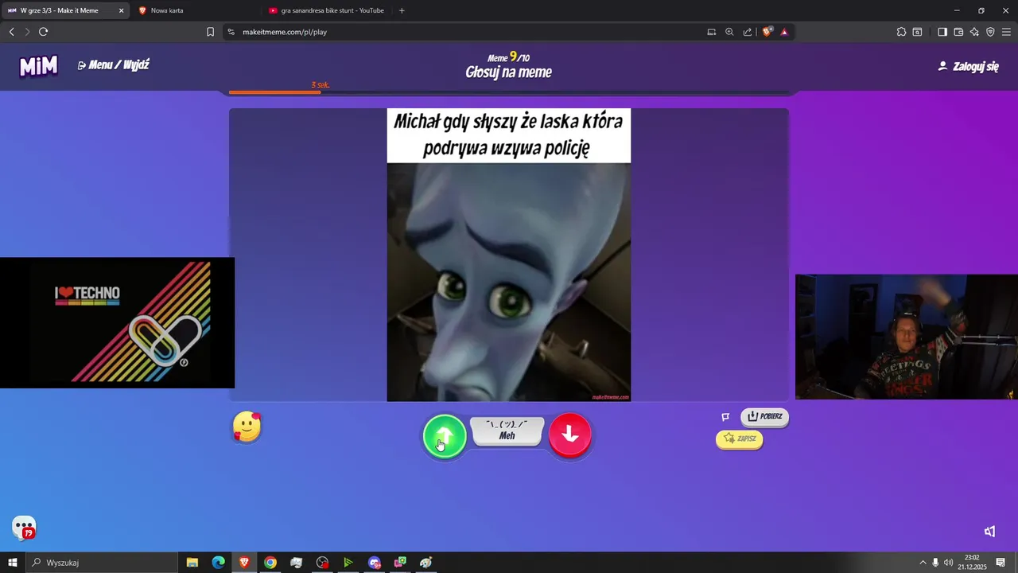1018x573 pixels.
Task: View site information icon
Action: pyautogui.click(x=231, y=32)
